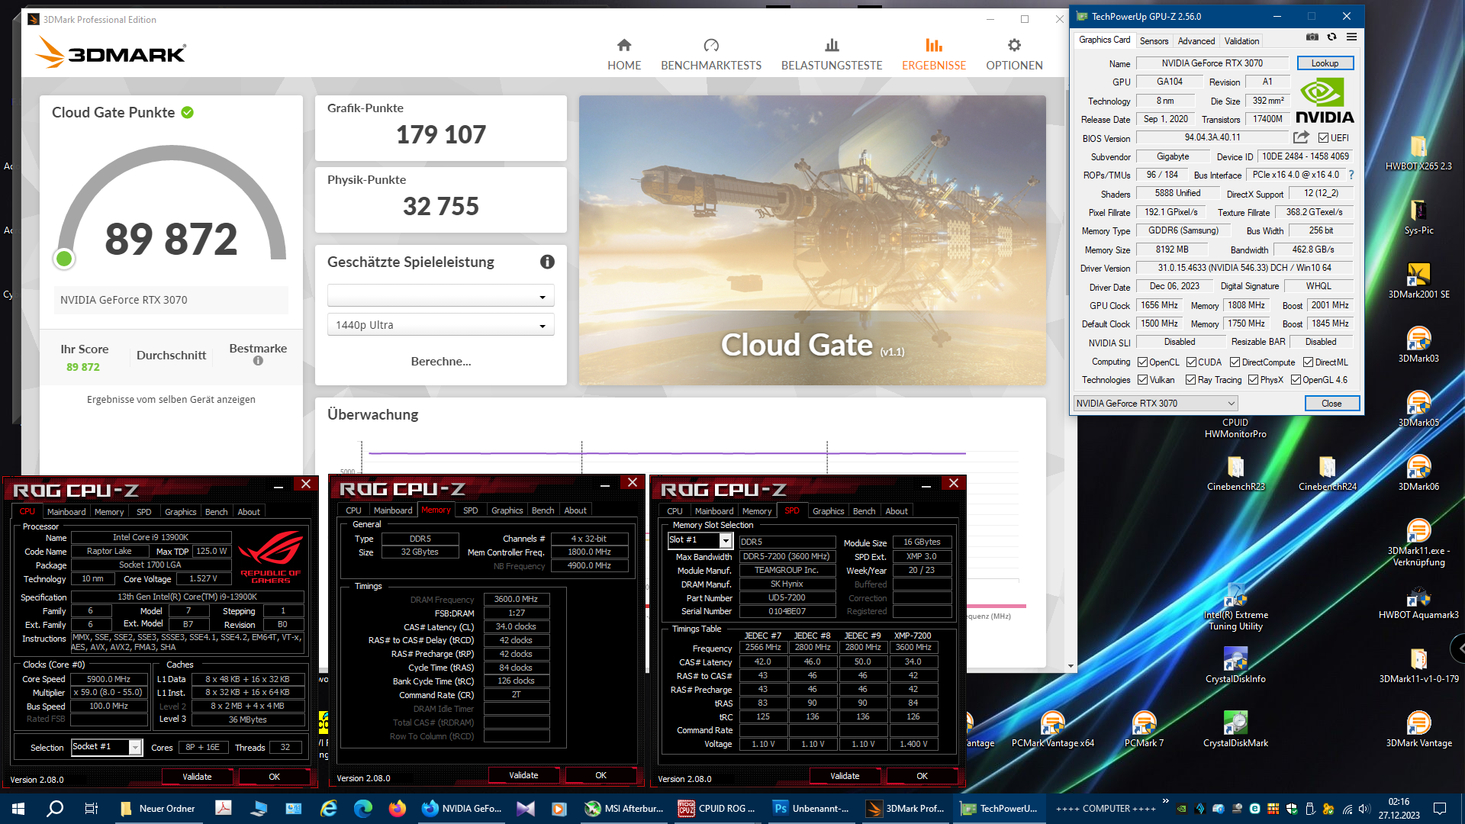The width and height of the screenshot is (1465, 824).
Task: Click Ergebnisse vom selben Gerät anzeigen
Action: 171,399
